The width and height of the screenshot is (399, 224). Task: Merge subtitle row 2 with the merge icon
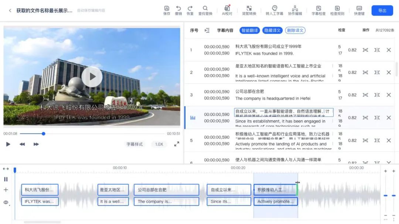[x=365, y=72]
